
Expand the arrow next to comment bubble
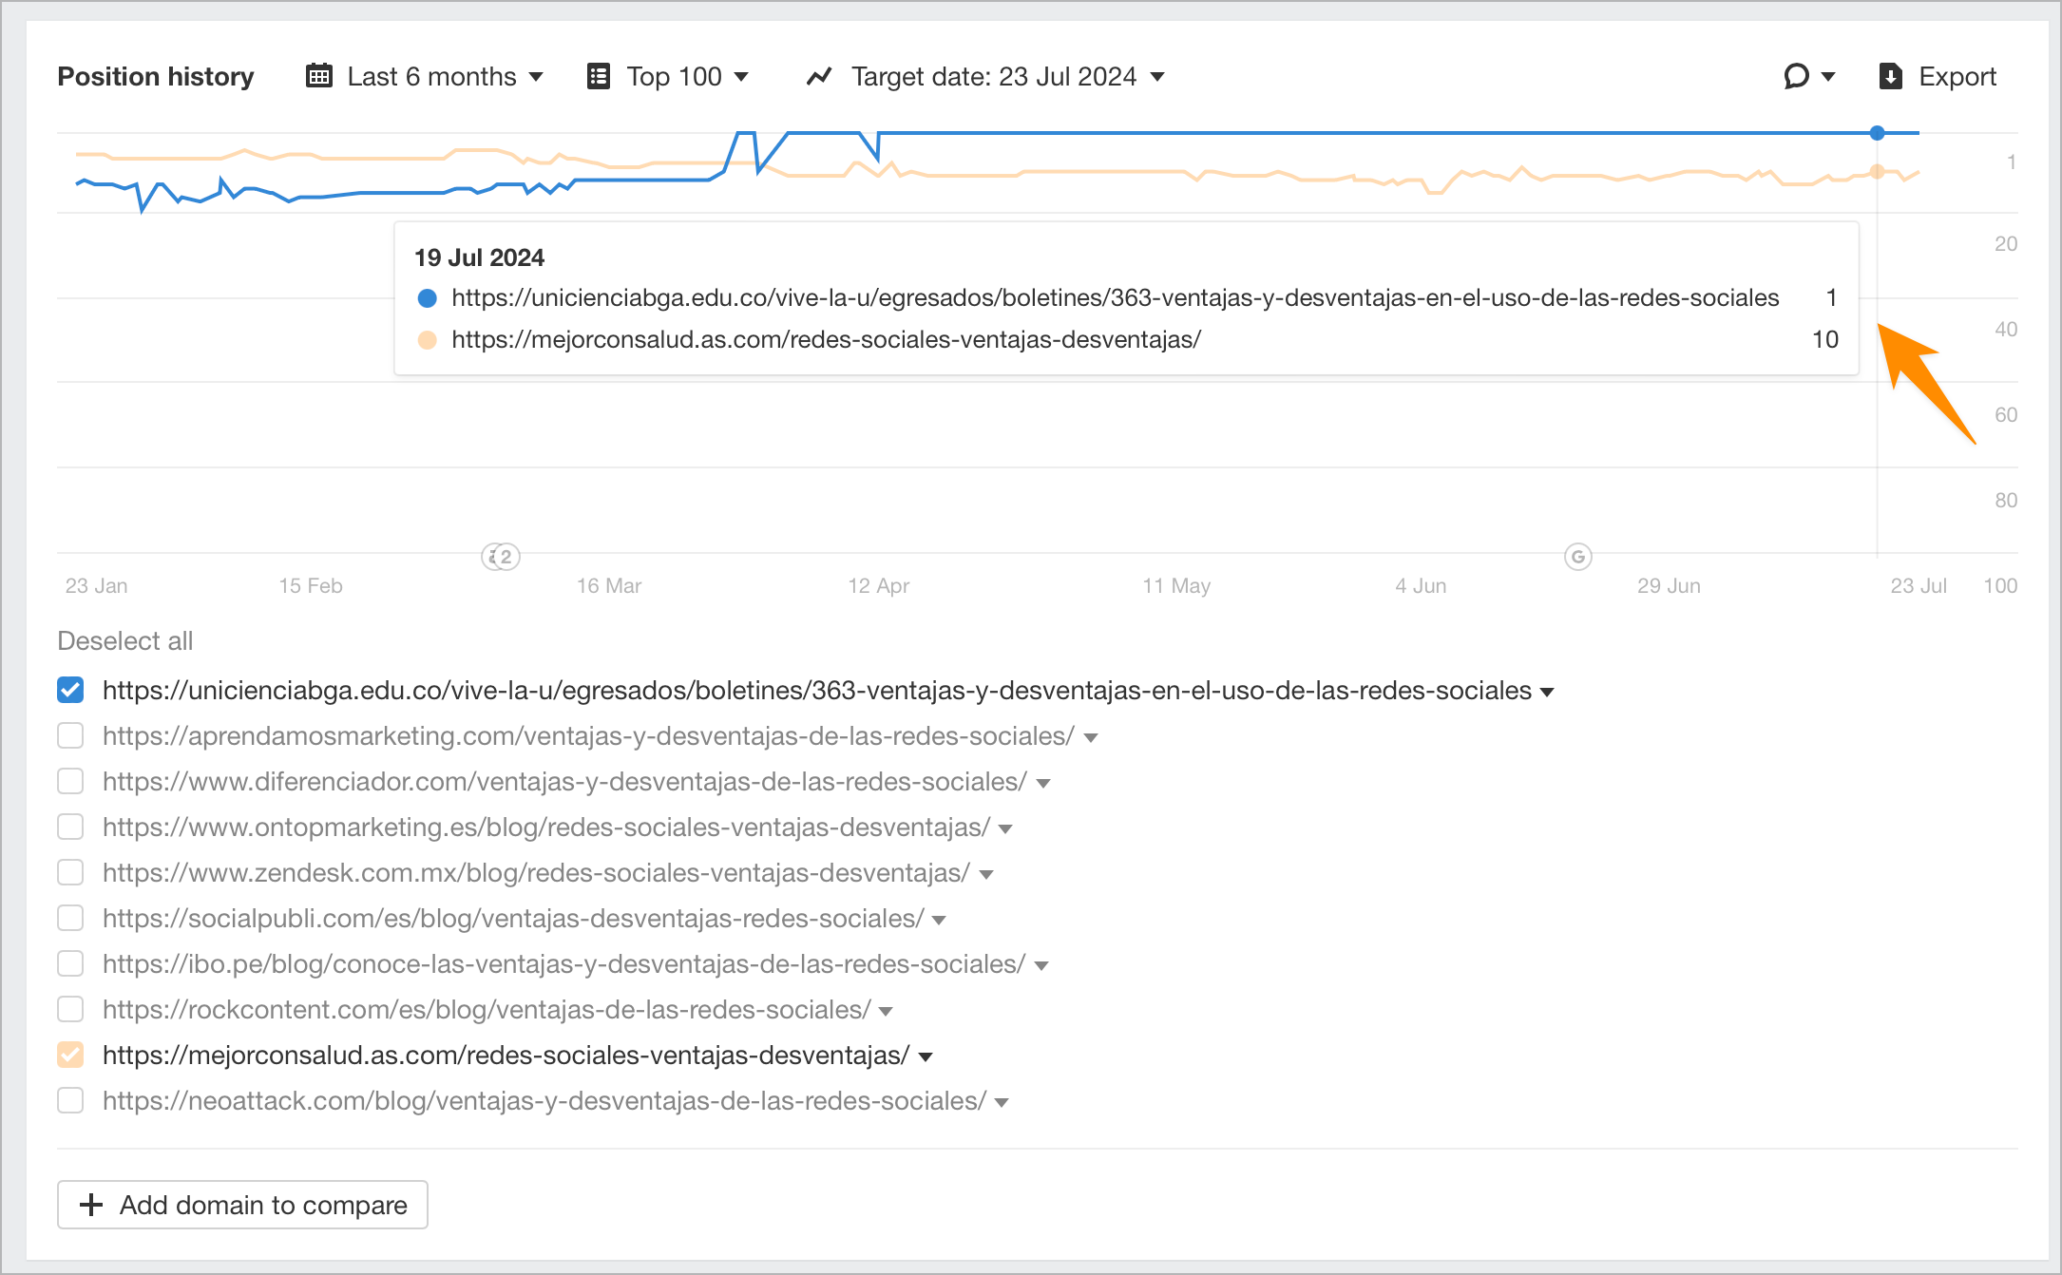point(1827,77)
